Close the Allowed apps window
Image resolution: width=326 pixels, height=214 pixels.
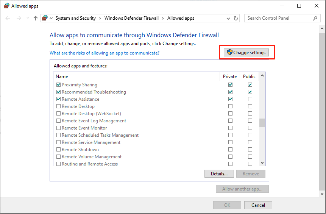(317, 6)
